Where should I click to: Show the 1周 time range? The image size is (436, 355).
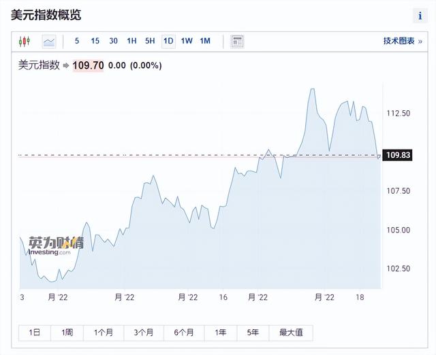67,333
